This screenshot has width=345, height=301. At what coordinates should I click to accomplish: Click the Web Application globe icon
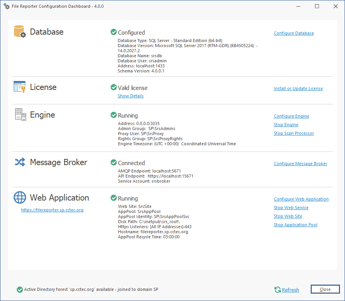[x=19, y=197]
